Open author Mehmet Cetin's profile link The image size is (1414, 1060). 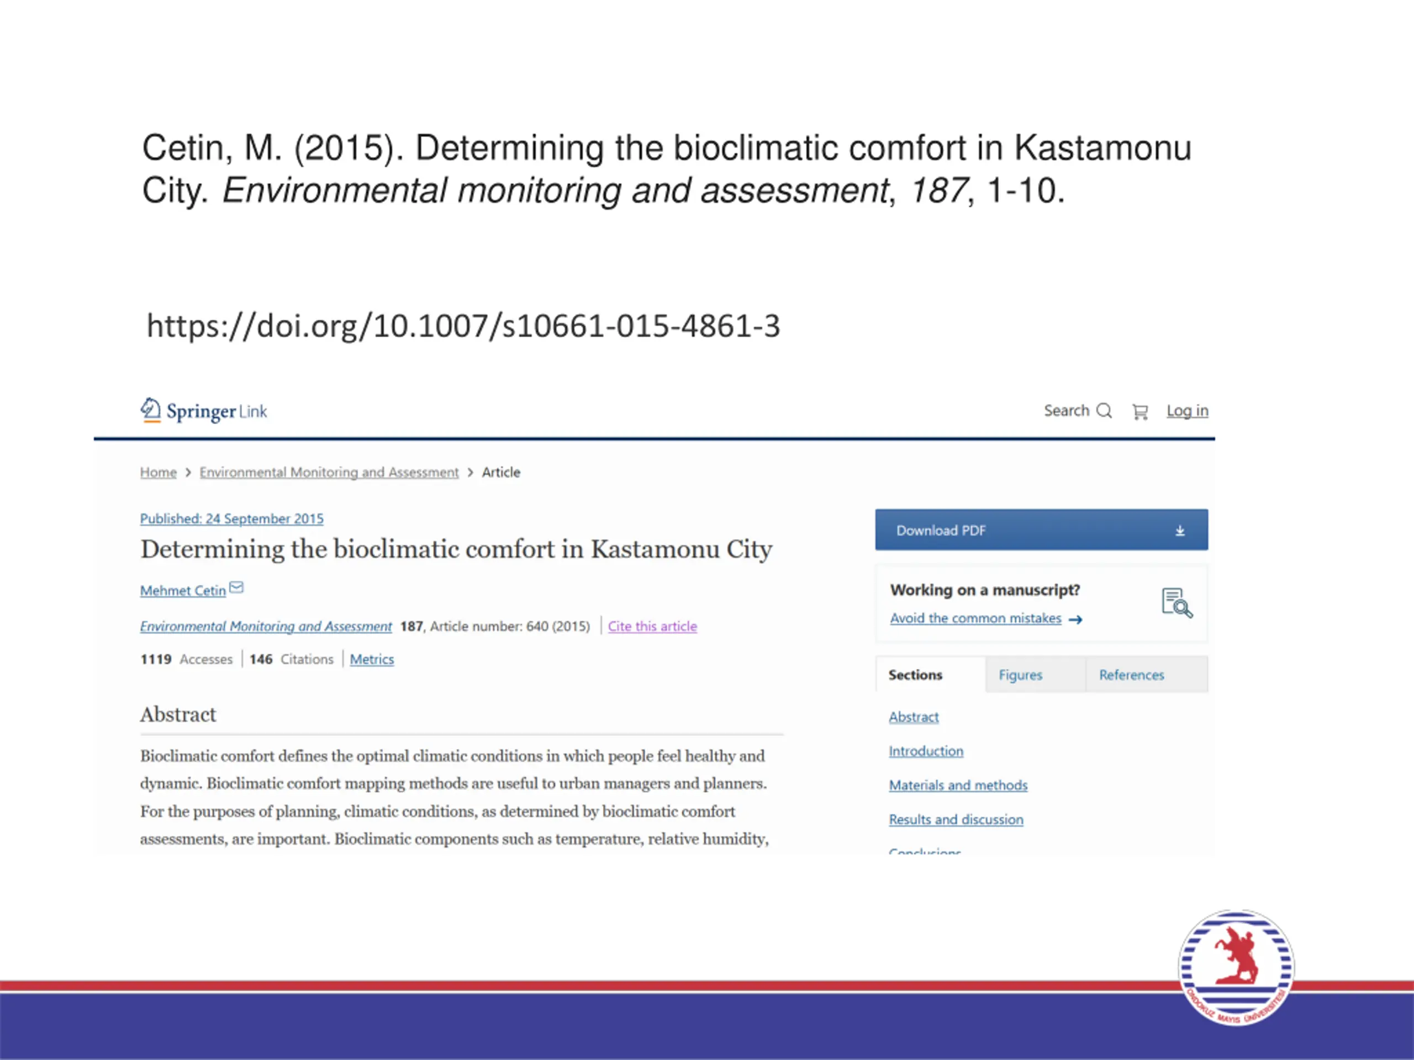point(183,590)
